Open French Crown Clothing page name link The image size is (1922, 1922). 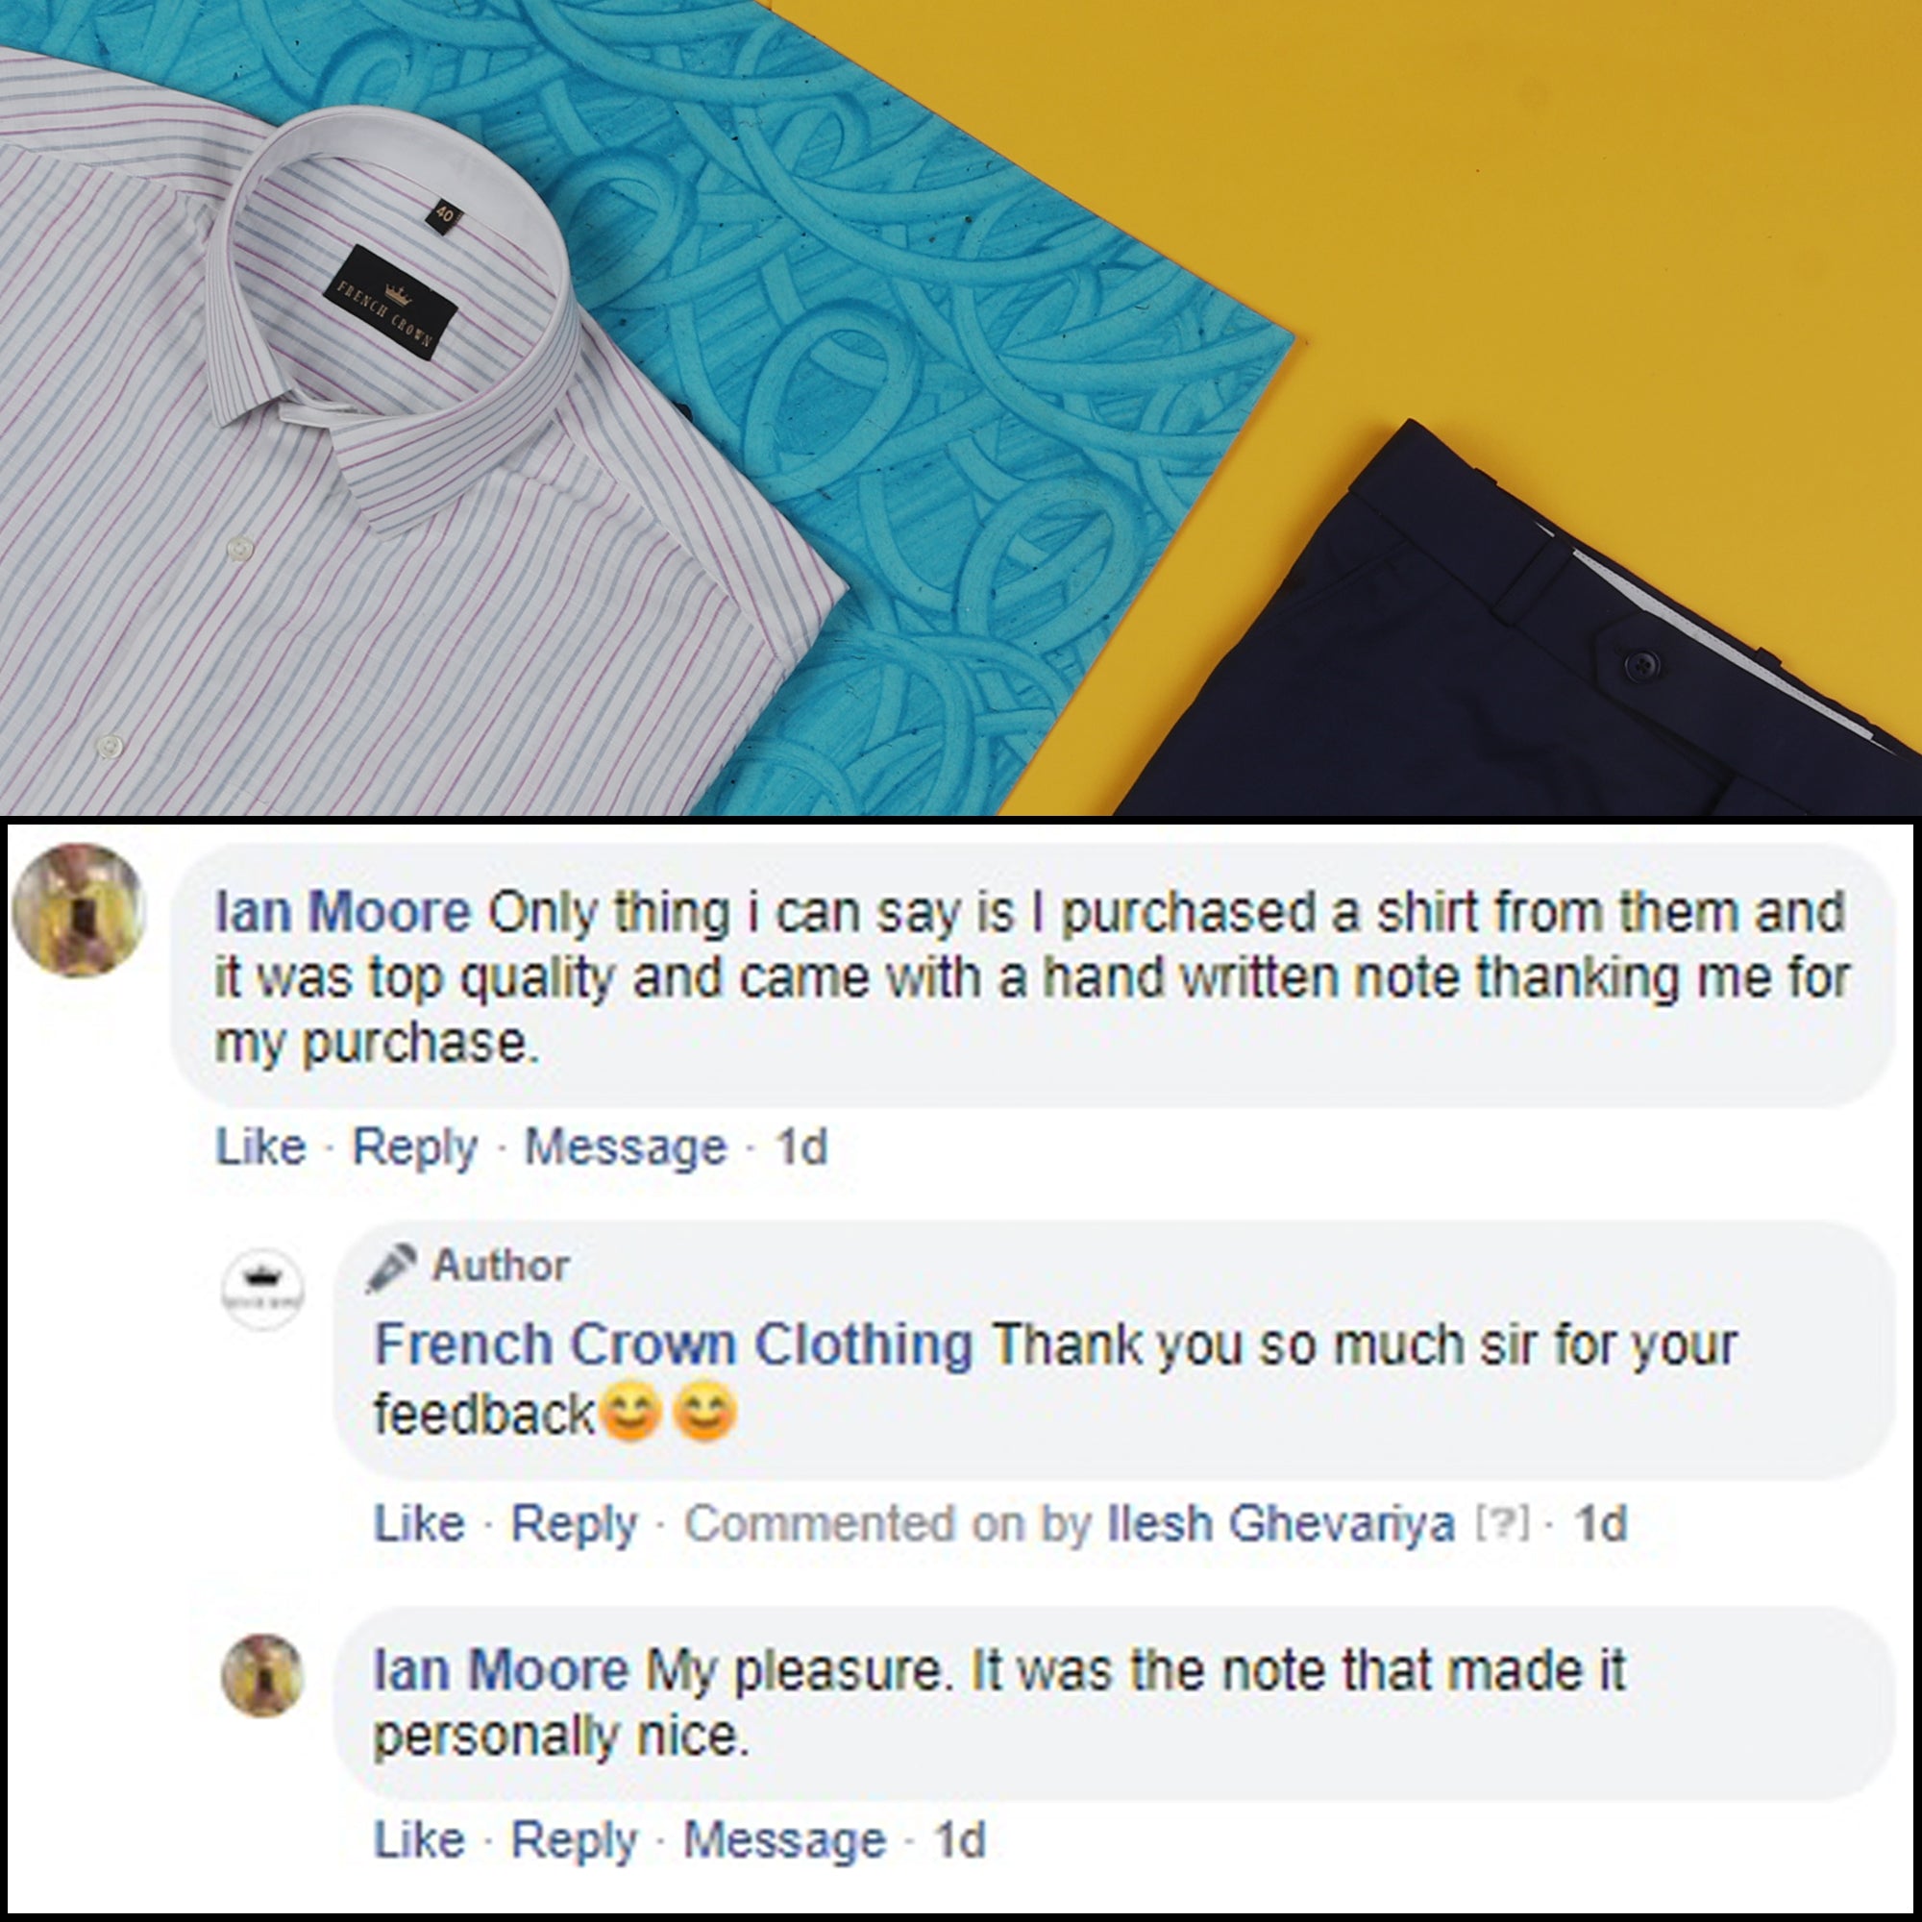click(x=674, y=1345)
